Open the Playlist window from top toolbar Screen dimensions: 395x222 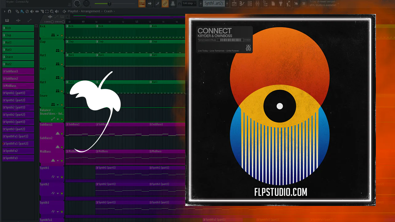click(x=234, y=3)
